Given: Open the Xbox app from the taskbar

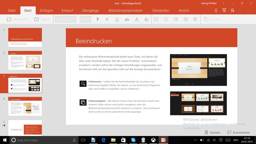Looking at the screenshot, I should tap(153, 140).
